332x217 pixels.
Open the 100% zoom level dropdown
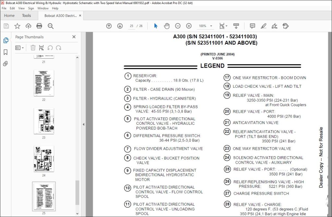[x=205, y=26]
